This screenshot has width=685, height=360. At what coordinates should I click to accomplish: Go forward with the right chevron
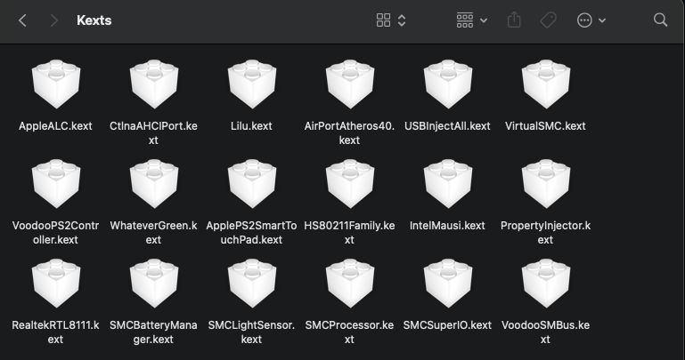[x=53, y=20]
